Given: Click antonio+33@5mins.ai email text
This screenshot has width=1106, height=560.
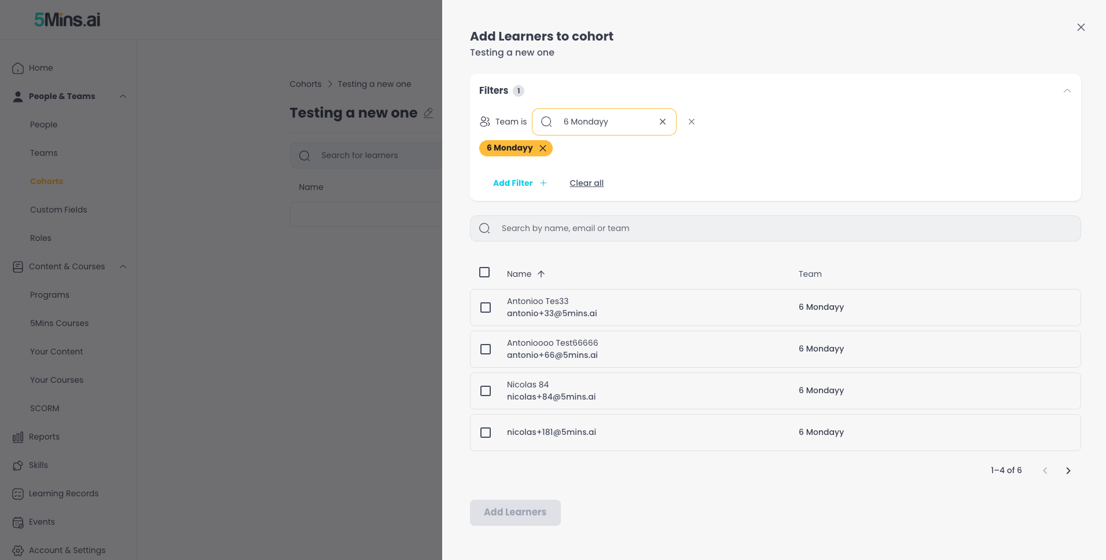Looking at the screenshot, I should tap(552, 313).
